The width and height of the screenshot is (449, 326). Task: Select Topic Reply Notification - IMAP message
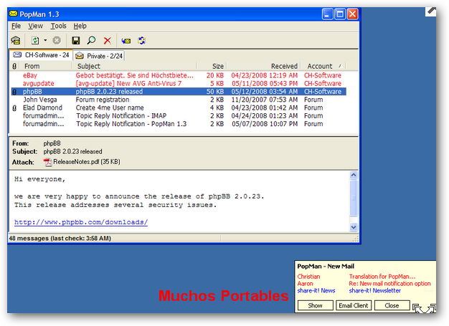(179, 116)
